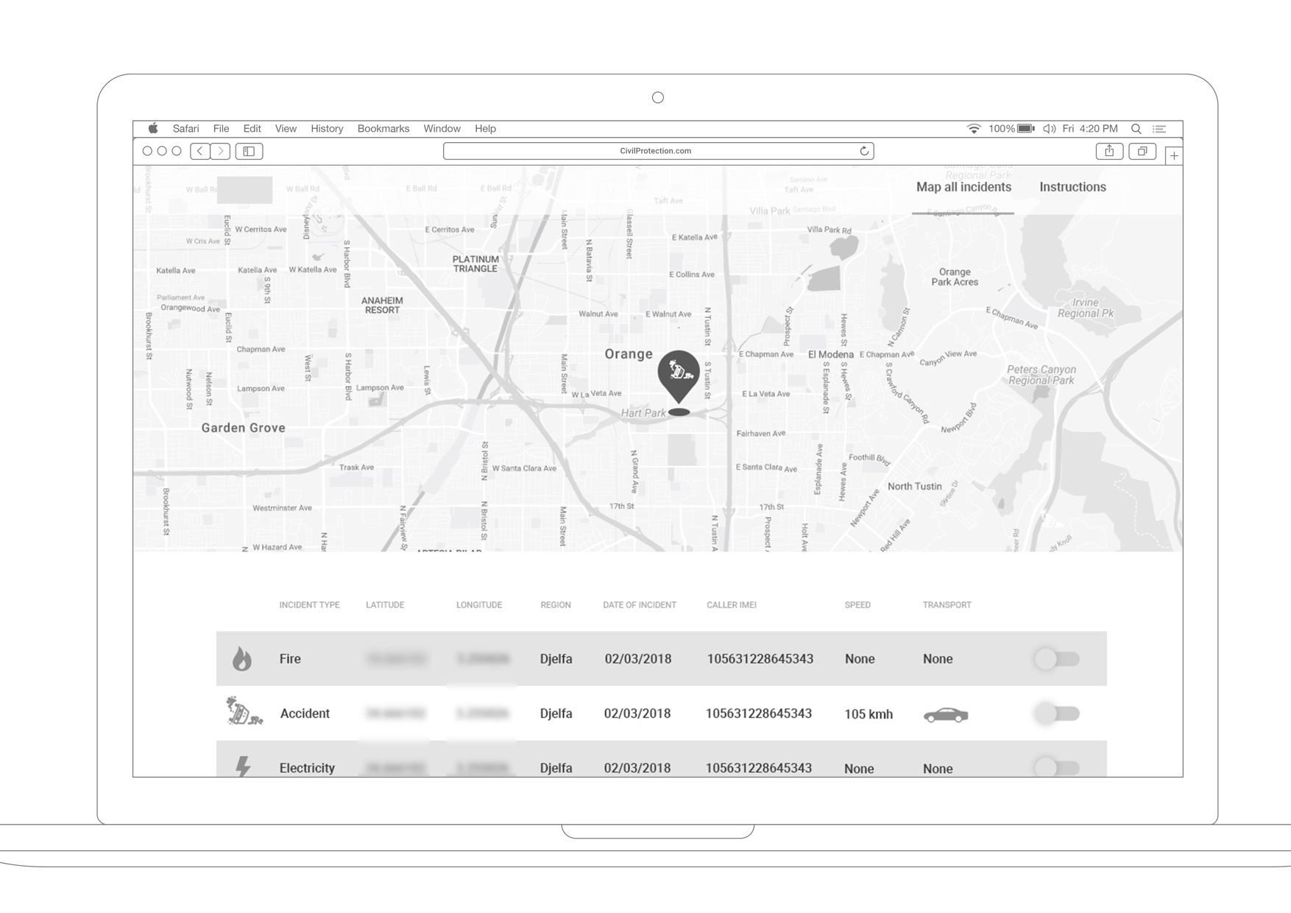Click the PLATINUM TRIANGLE label on map
This screenshot has width=1291, height=913.
pos(475,264)
